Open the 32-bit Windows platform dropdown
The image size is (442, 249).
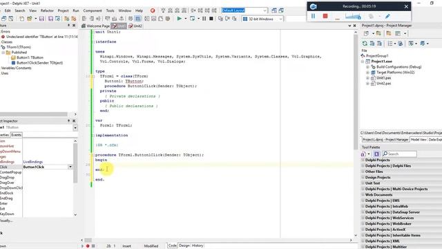point(281,19)
